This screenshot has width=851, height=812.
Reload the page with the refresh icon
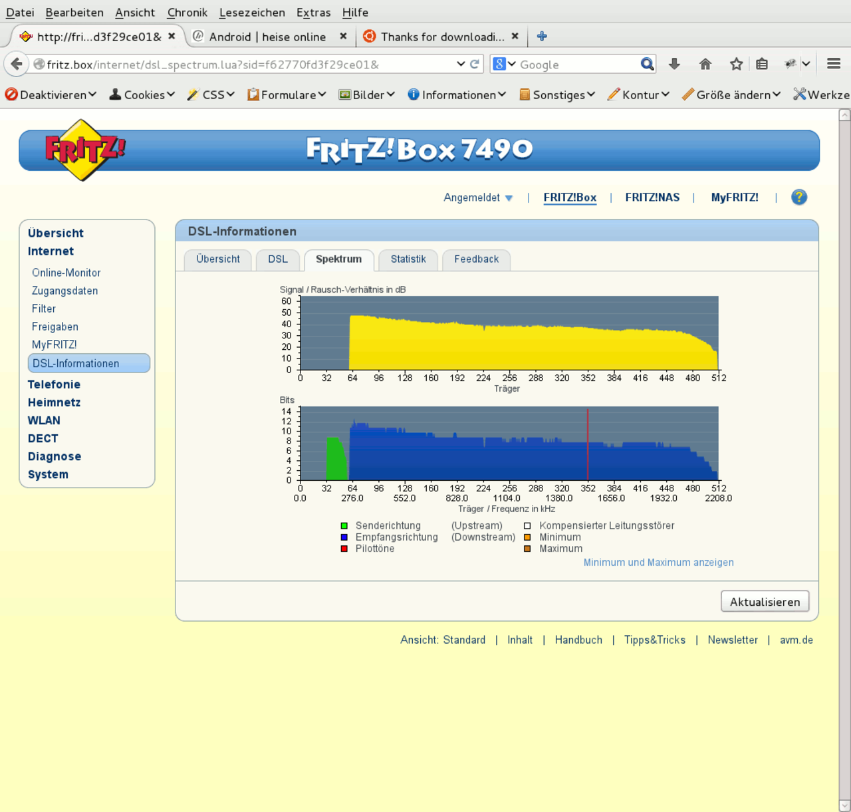pos(475,65)
